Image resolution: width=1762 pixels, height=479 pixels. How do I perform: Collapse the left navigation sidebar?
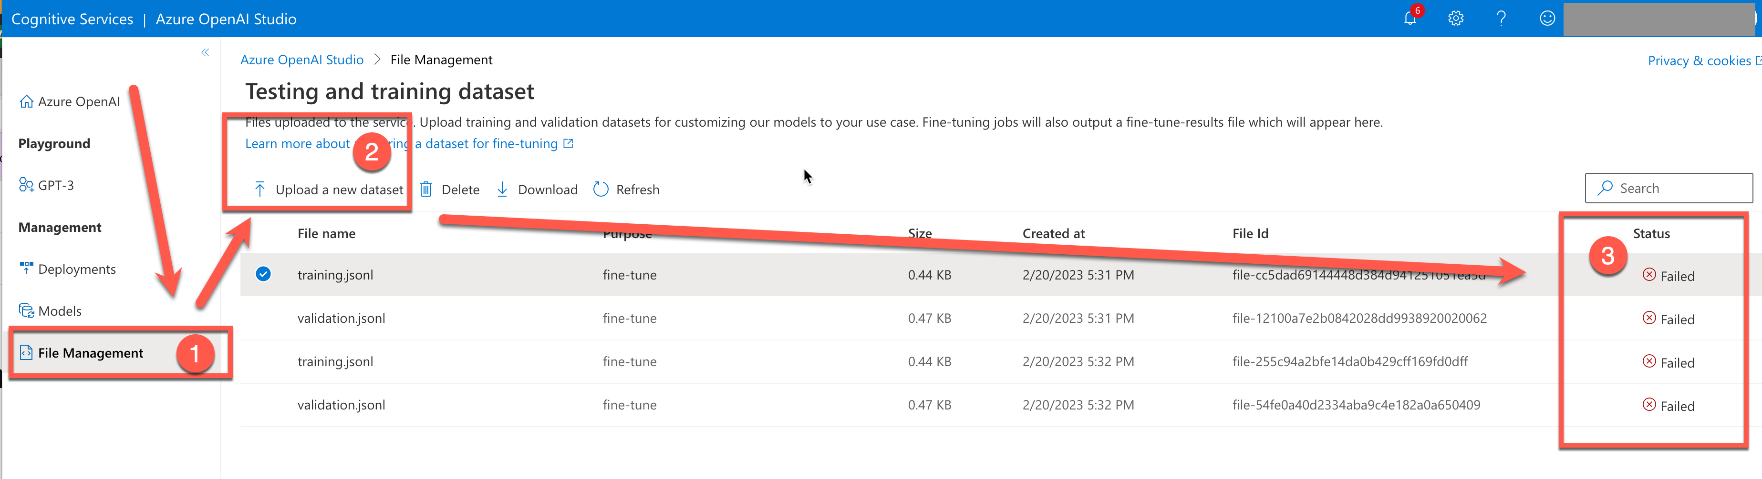pyautogui.click(x=205, y=52)
